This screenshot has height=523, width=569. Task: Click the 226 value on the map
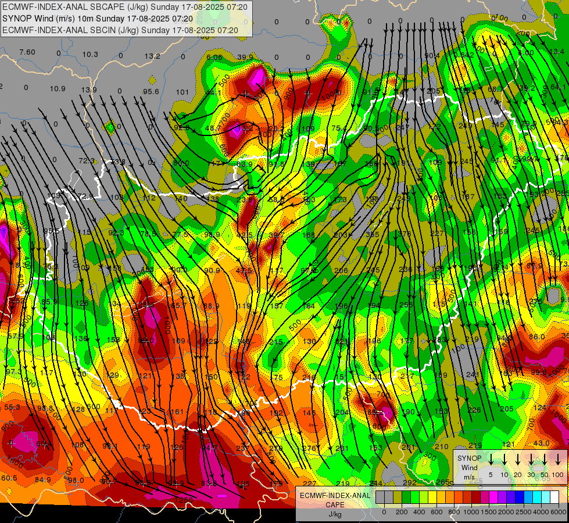(474, 410)
